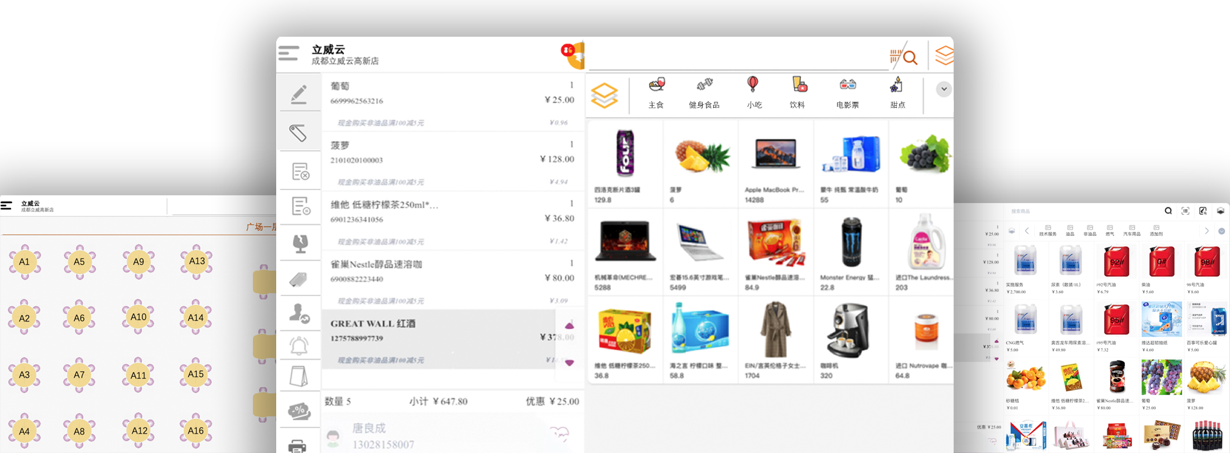Open the 技术服务 tab in right window
The width and height of the screenshot is (1230, 453).
[x=1048, y=231]
